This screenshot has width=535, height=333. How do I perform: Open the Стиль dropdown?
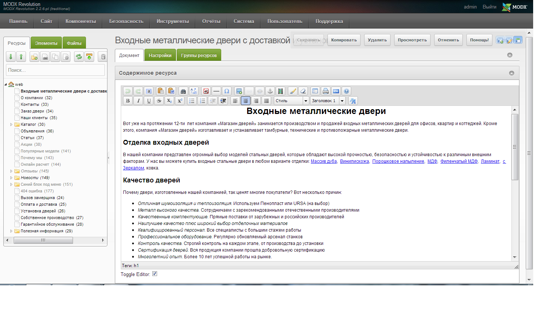292,101
